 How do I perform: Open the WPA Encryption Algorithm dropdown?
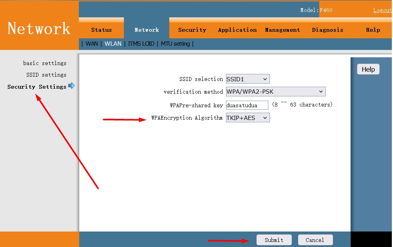(247, 117)
